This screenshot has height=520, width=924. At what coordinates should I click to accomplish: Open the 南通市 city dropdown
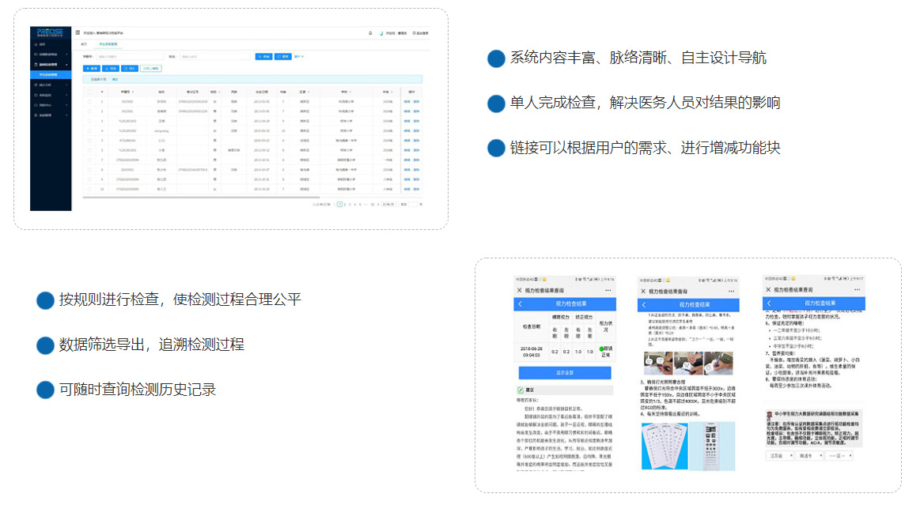[808, 456]
